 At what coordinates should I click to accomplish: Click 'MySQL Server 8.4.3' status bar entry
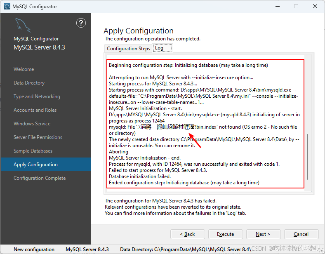[x=87, y=249]
